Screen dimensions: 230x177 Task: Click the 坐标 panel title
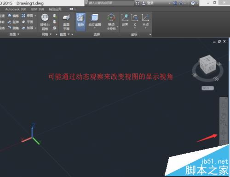134,34
